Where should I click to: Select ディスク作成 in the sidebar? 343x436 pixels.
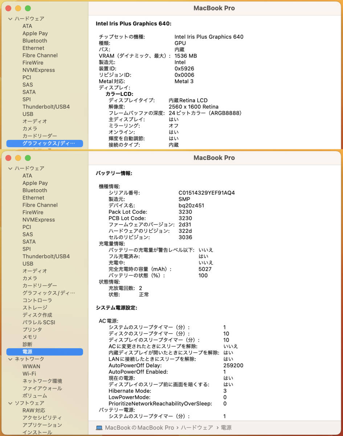[x=37, y=315]
